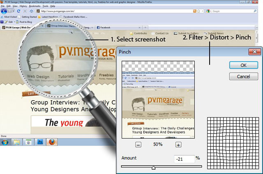Open the Windows Start orb

tap(5, 142)
